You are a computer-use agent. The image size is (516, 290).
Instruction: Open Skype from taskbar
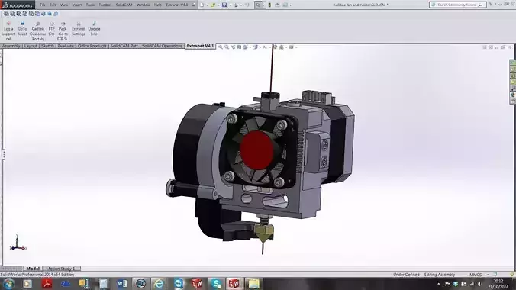(216, 284)
